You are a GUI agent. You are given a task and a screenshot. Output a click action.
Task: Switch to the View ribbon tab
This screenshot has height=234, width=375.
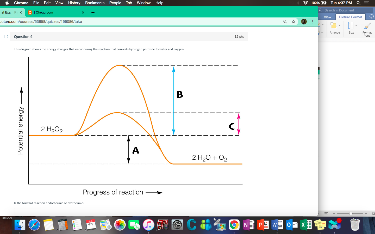[x=327, y=17]
